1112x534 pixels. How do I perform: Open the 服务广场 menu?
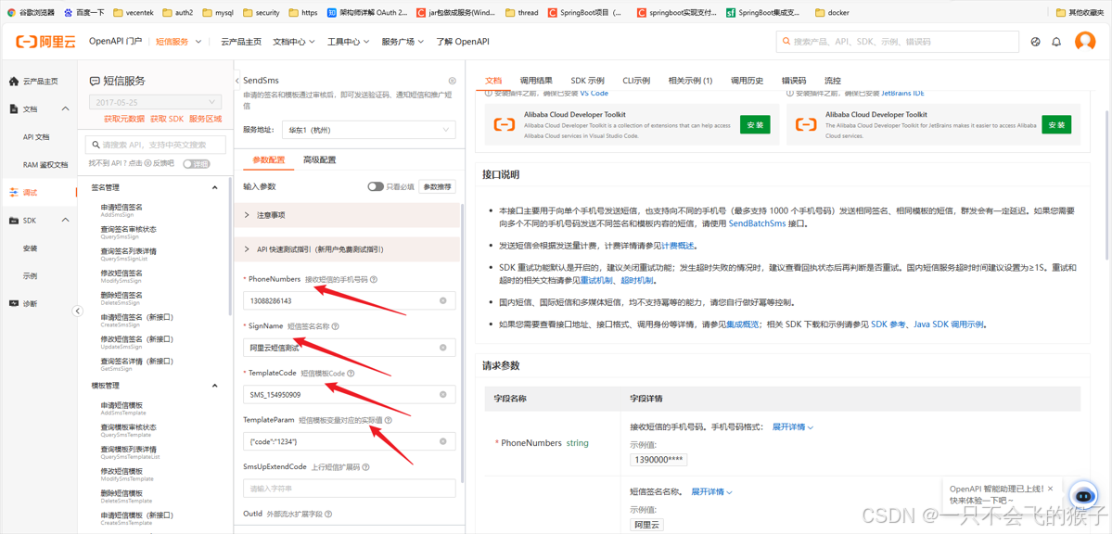click(x=403, y=42)
